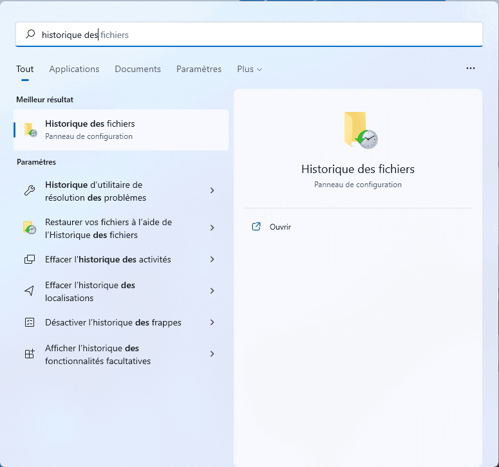Click the Restaurer vos fichiers folder icon
This screenshot has width=499, height=467.
pyautogui.click(x=29, y=228)
